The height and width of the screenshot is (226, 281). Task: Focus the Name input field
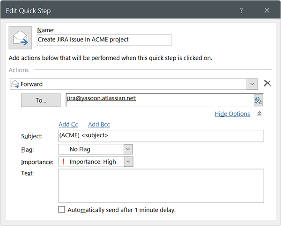pyautogui.click(x=104, y=40)
